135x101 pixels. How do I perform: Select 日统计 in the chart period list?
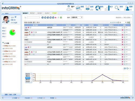click(28, 74)
